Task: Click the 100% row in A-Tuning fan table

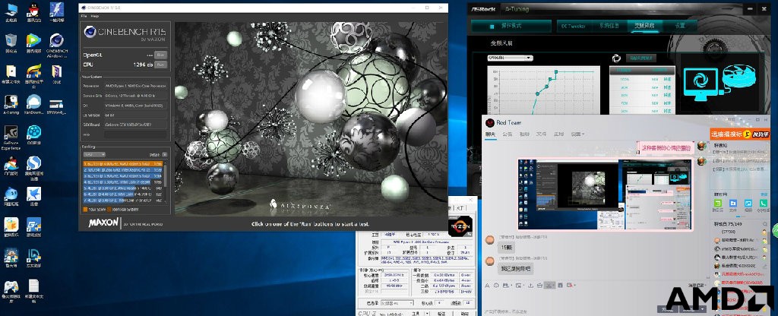Action: pos(642,79)
